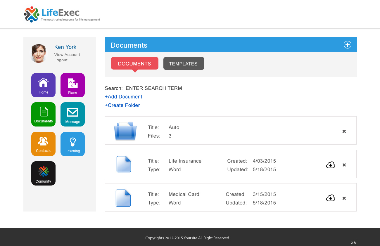Open the black Comunity tile
This screenshot has width=380, height=246.
(x=43, y=173)
